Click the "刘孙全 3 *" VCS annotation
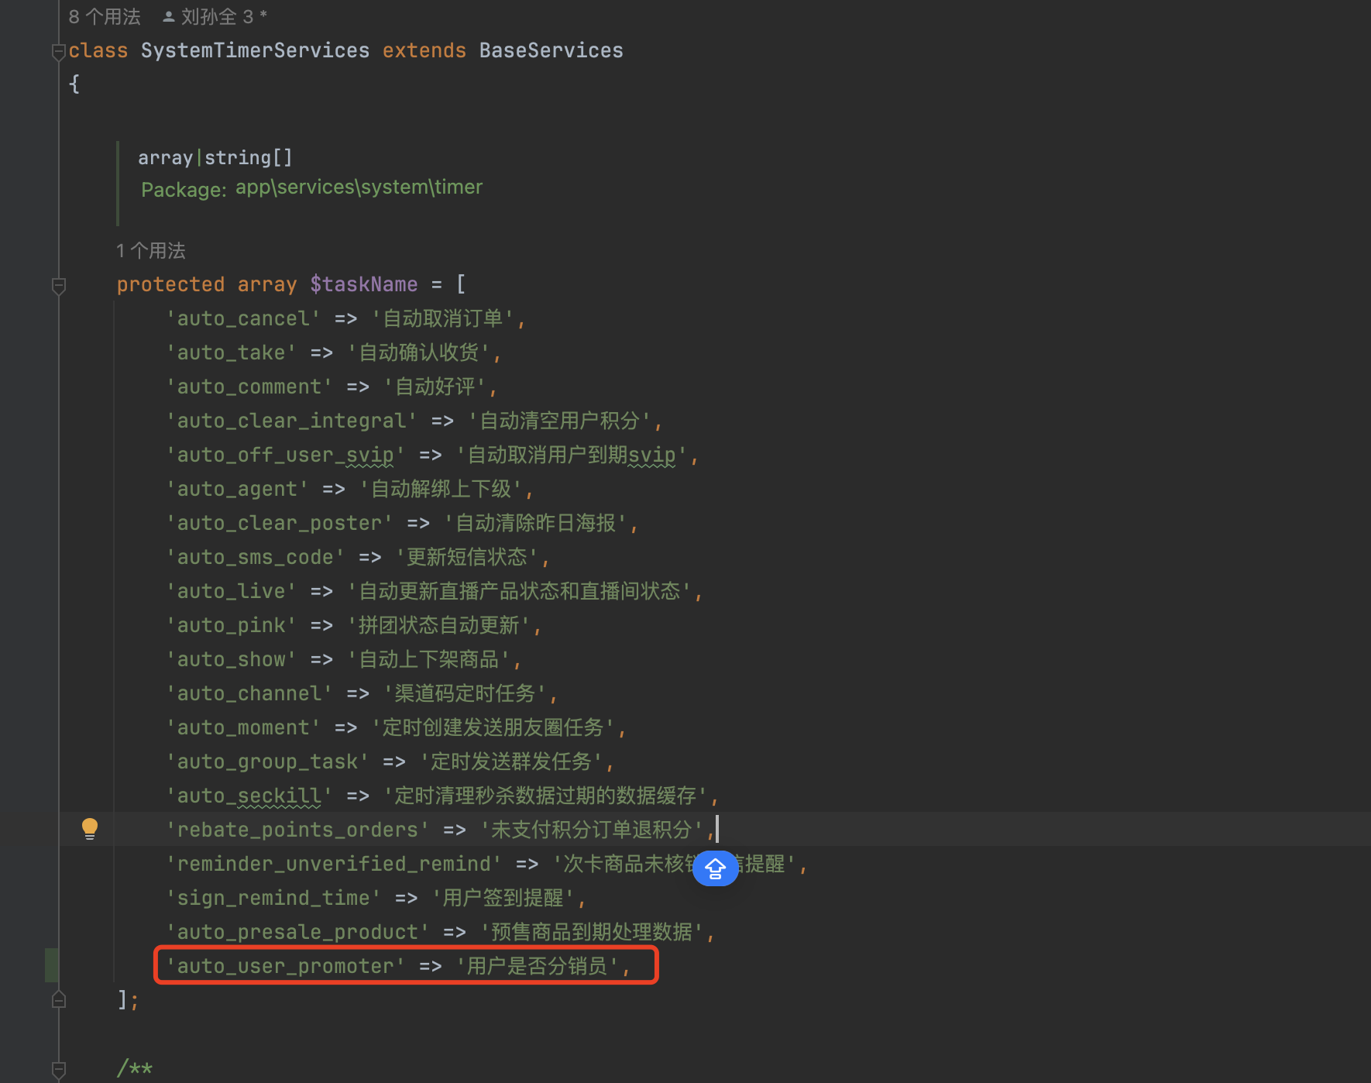This screenshot has width=1371, height=1083. click(222, 15)
